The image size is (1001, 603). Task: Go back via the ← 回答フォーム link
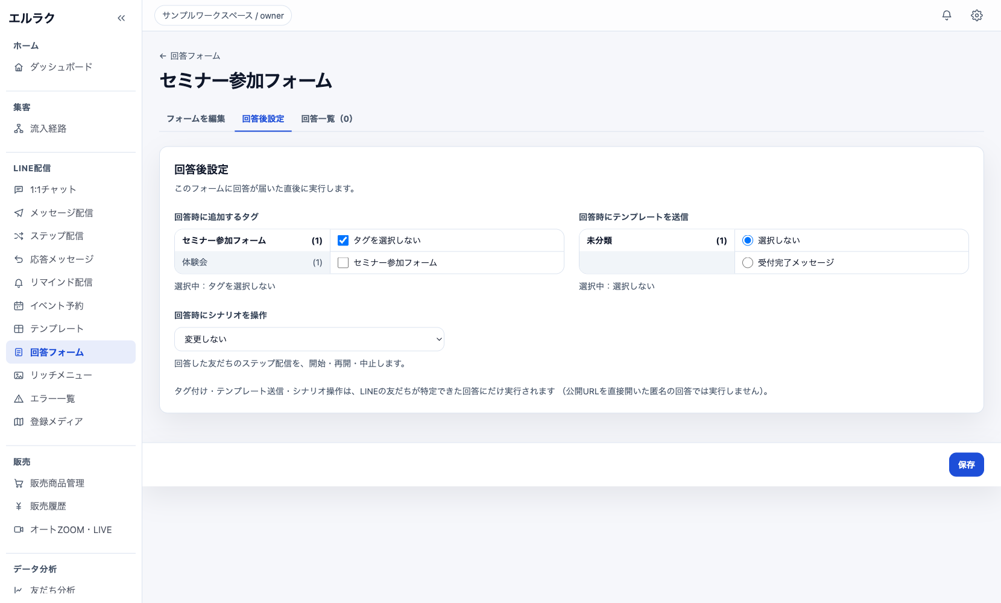click(x=190, y=56)
